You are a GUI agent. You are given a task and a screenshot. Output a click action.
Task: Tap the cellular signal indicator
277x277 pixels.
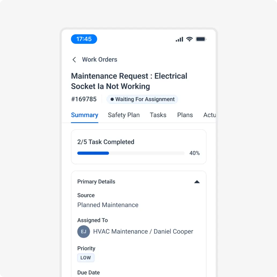(179, 39)
